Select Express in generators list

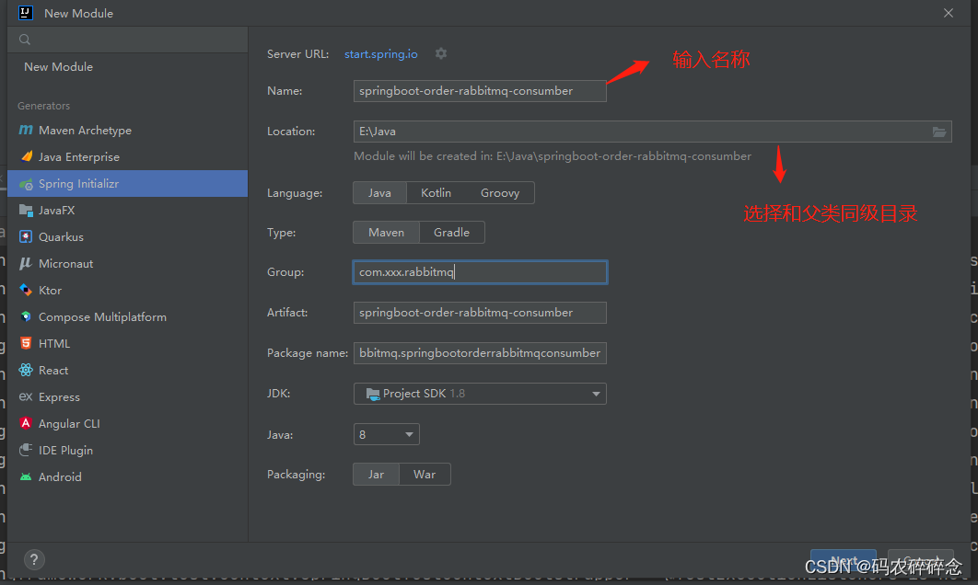(x=127, y=396)
